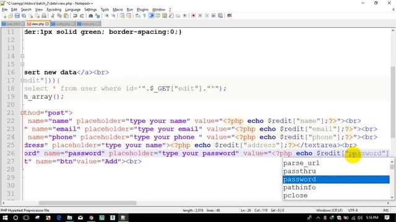
Task: Collapse the fold marker on line 15
Action: click(x=22, y=64)
